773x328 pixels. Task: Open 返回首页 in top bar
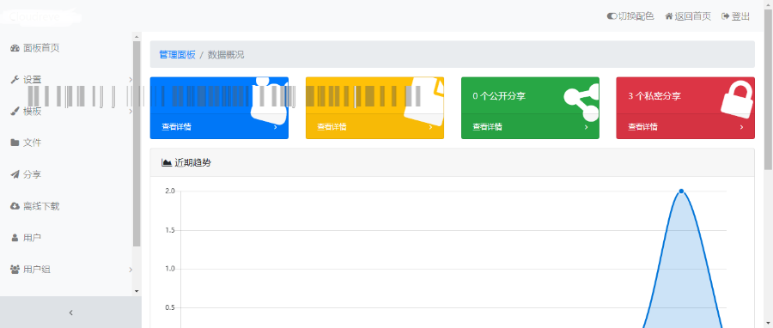(x=688, y=16)
